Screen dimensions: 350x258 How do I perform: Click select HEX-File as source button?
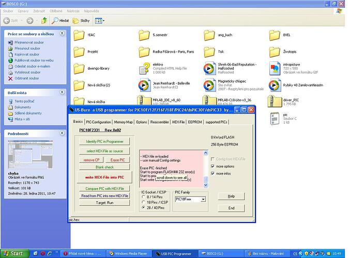104,151
